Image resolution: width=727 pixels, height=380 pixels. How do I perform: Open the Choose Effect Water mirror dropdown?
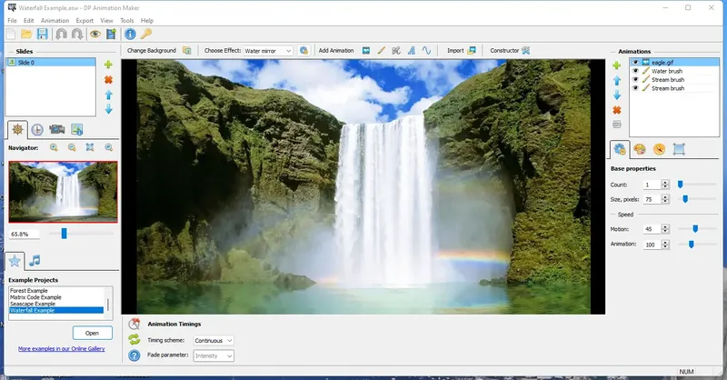point(268,51)
